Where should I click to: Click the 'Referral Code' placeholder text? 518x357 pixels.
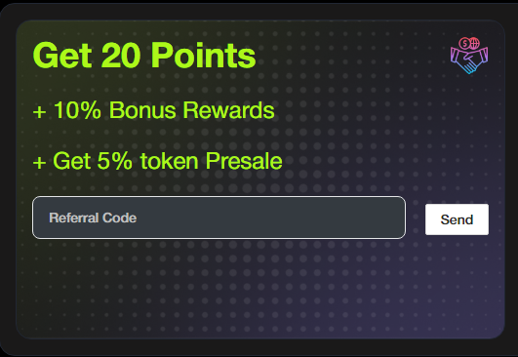[x=93, y=218]
